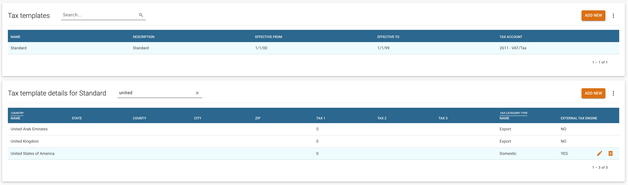This screenshot has height=185, width=628.
Task: Sort details by STATE column header
Action: point(77,118)
